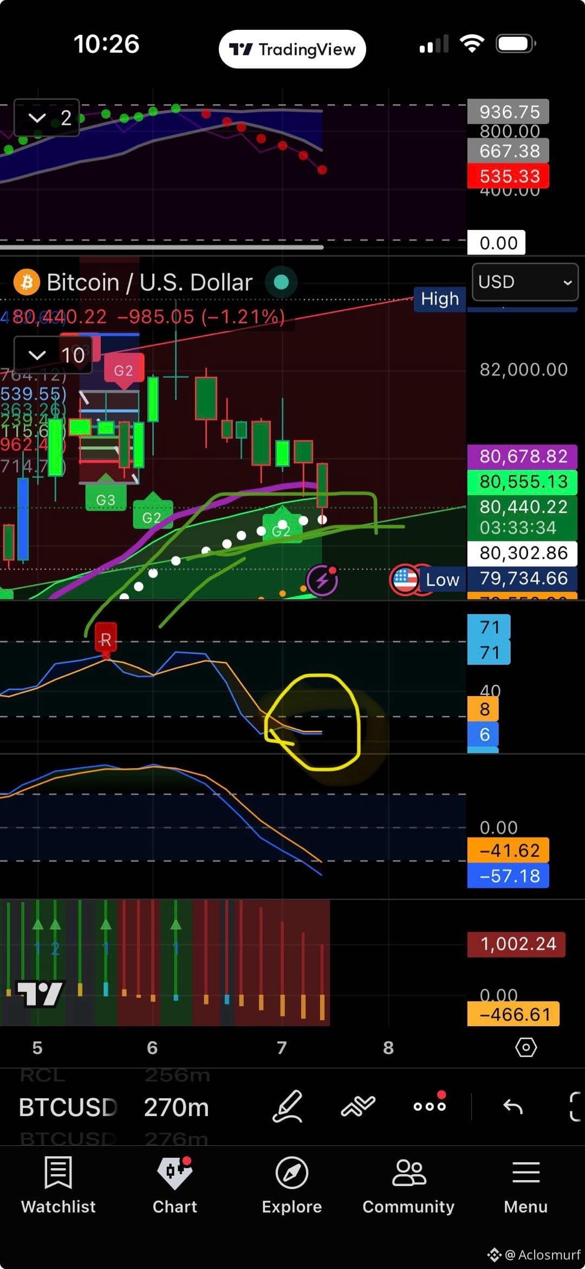Tap date 7 on time axis
This screenshot has width=585, height=1269.
[282, 1048]
